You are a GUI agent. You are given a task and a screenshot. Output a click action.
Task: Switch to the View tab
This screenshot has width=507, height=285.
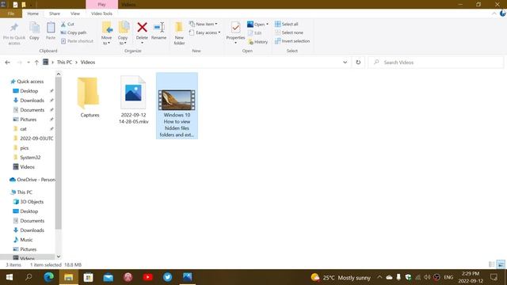(75, 13)
